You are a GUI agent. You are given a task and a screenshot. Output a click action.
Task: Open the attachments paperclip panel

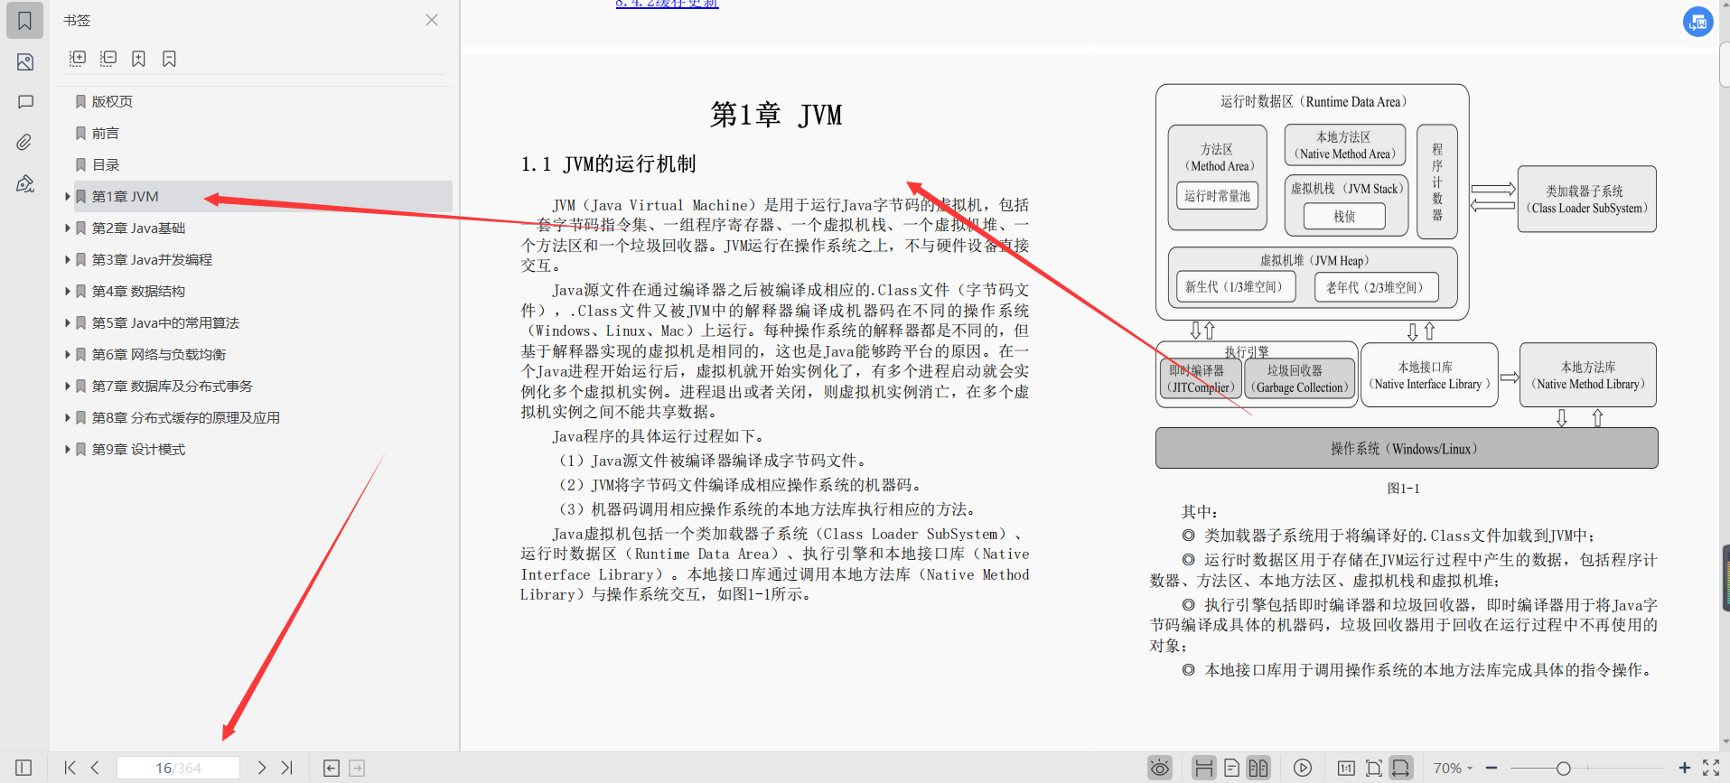[24, 143]
